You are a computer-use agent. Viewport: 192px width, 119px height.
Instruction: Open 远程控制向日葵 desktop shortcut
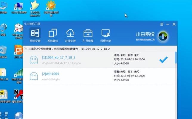[51, 9]
